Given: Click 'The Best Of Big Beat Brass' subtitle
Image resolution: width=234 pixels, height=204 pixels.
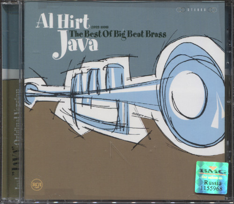Looking at the screenshot, I should click(x=118, y=34).
